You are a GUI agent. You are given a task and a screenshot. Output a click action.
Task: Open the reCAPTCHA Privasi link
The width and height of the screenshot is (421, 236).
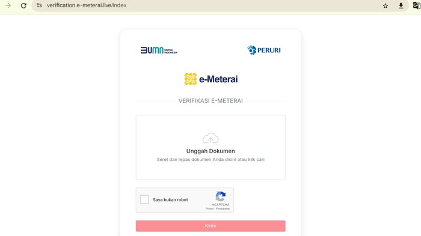[209, 208]
